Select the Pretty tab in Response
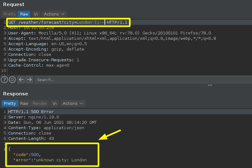The width and height of the screenshot is (252, 168). click(10, 104)
